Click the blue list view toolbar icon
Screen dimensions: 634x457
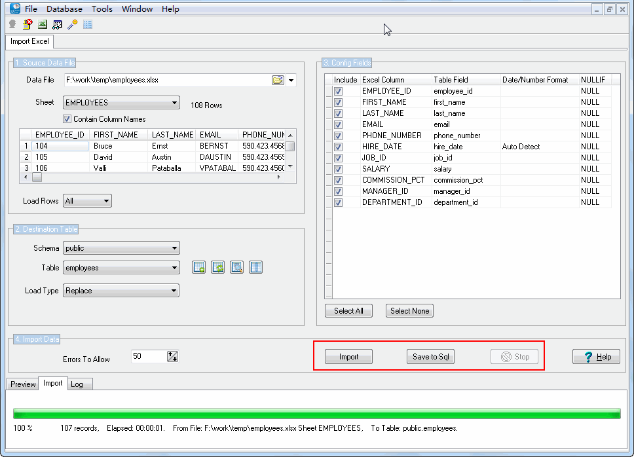click(x=88, y=24)
